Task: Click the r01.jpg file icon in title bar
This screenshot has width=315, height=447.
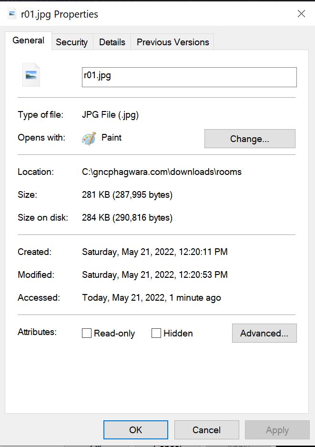Action: pos(12,14)
